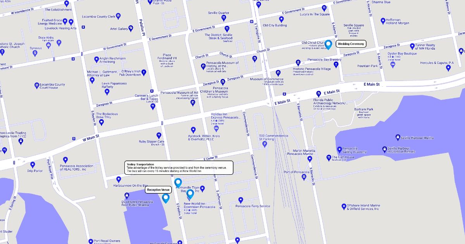Click the Port of Pensacola marker
Image resolution: width=465 pixels, height=244 pixels.
click(304, 177)
